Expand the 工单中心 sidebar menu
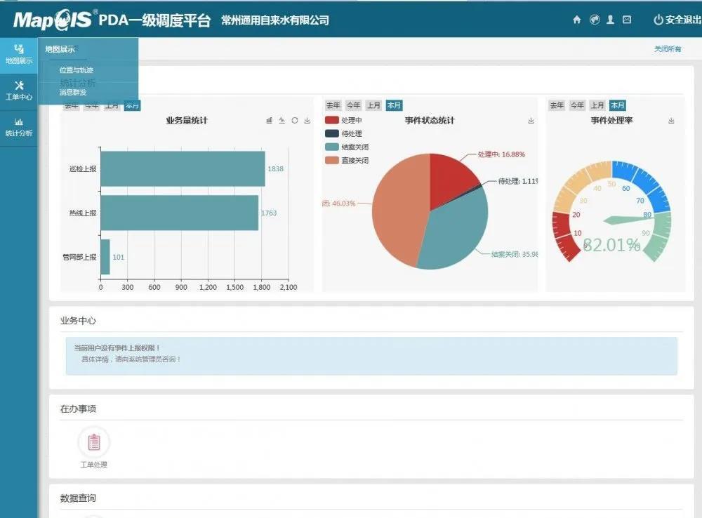 tap(19, 91)
